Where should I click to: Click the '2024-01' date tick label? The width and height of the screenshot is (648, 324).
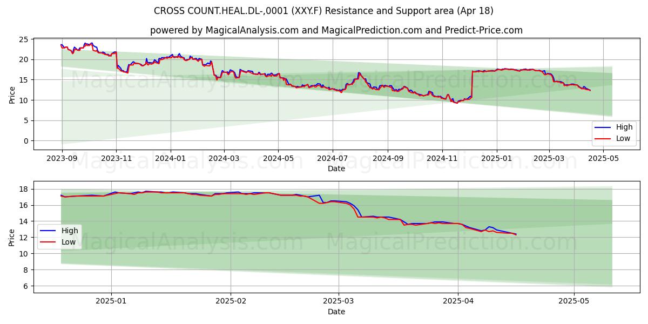[171, 158]
